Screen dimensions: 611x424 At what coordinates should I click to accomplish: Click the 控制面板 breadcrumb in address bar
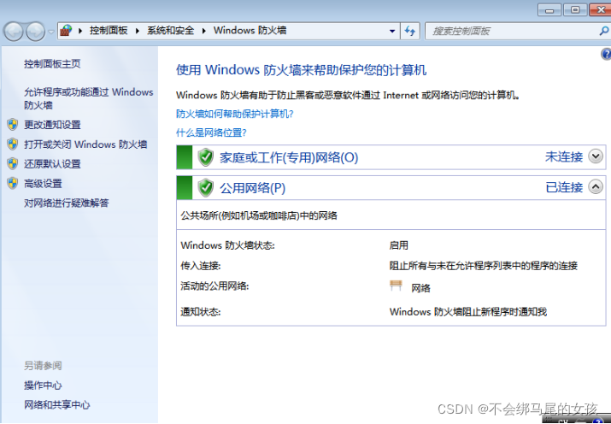(x=109, y=31)
